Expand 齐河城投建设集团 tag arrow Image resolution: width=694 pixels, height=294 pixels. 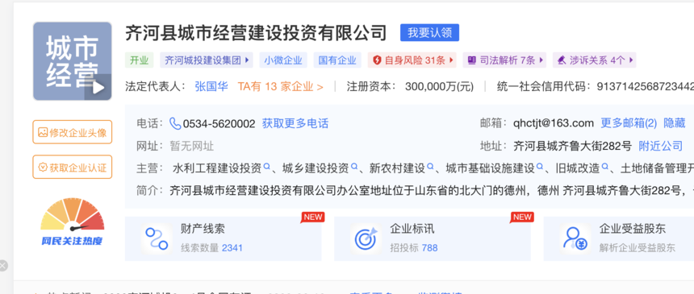246,60
